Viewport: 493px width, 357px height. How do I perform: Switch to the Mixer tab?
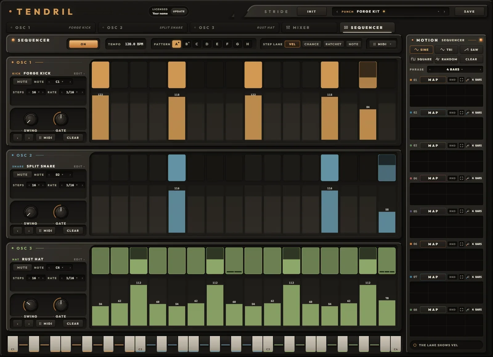click(x=309, y=28)
